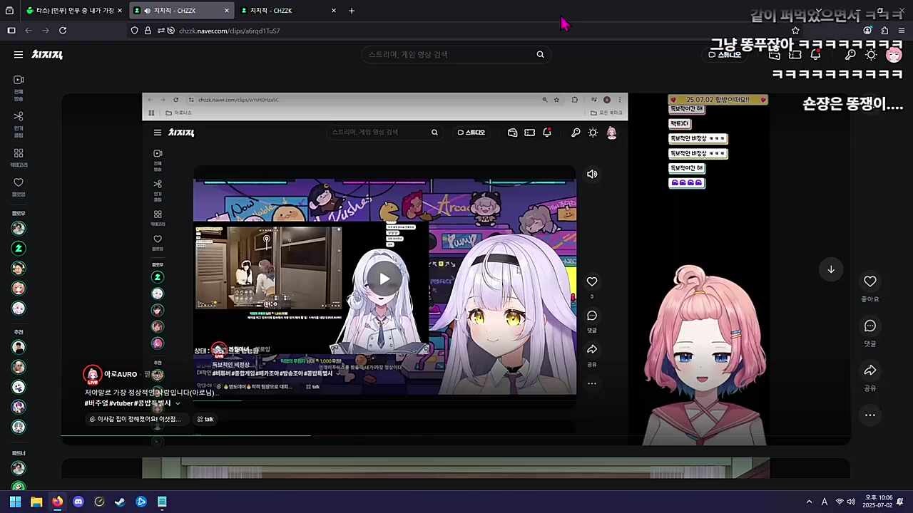The width and height of the screenshot is (913, 513).
Task: Close the third 치지직 - CHZZK tab
Action: click(x=333, y=11)
